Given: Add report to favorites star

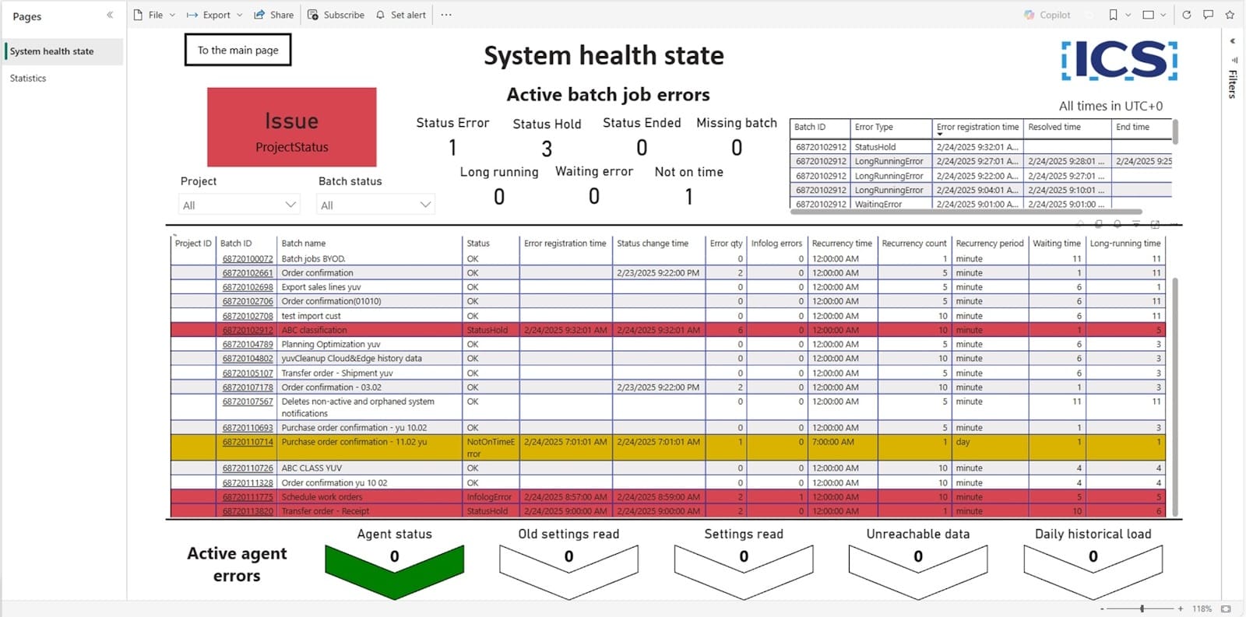Looking at the screenshot, I should point(1230,15).
